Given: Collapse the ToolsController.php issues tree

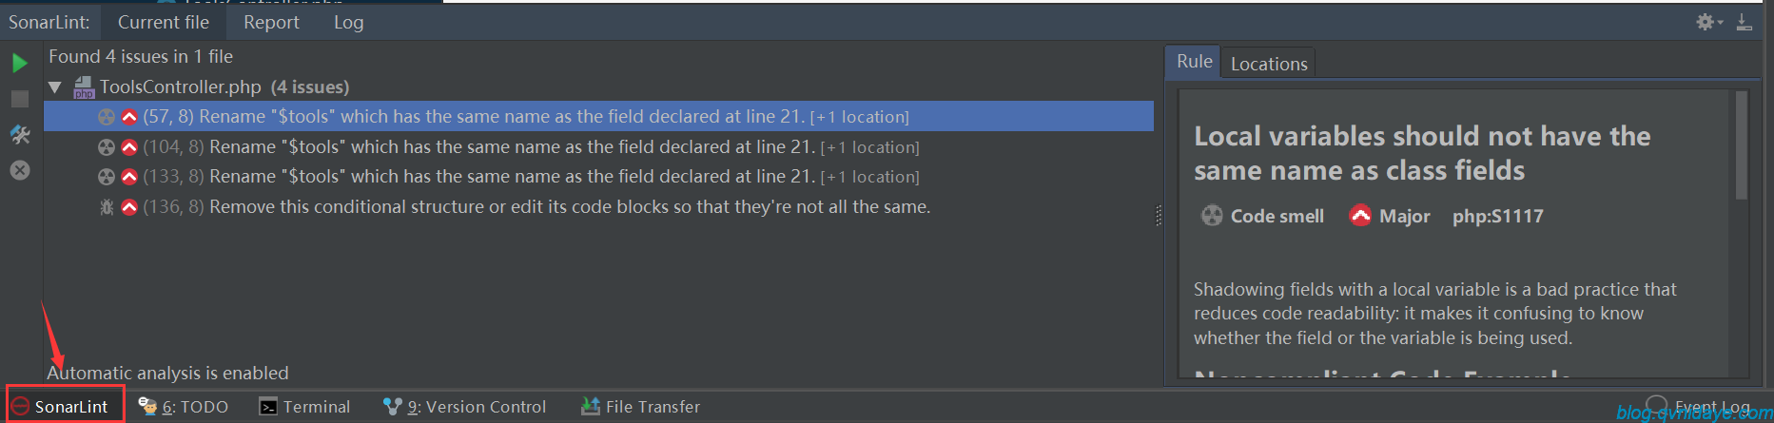Looking at the screenshot, I should point(55,87).
